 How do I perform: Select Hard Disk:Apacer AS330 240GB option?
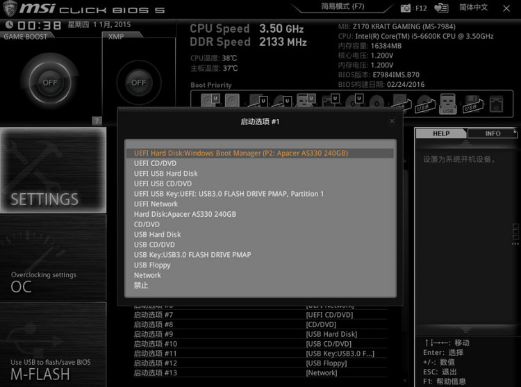tap(260, 214)
